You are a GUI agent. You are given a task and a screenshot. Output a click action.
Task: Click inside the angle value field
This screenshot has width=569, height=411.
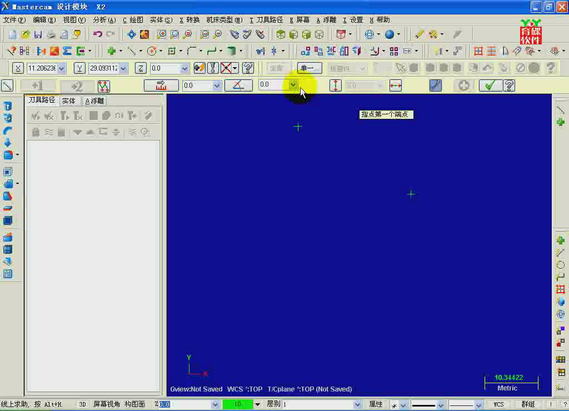coord(273,85)
